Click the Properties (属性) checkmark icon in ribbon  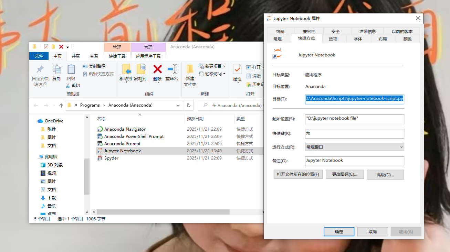coord(237,69)
